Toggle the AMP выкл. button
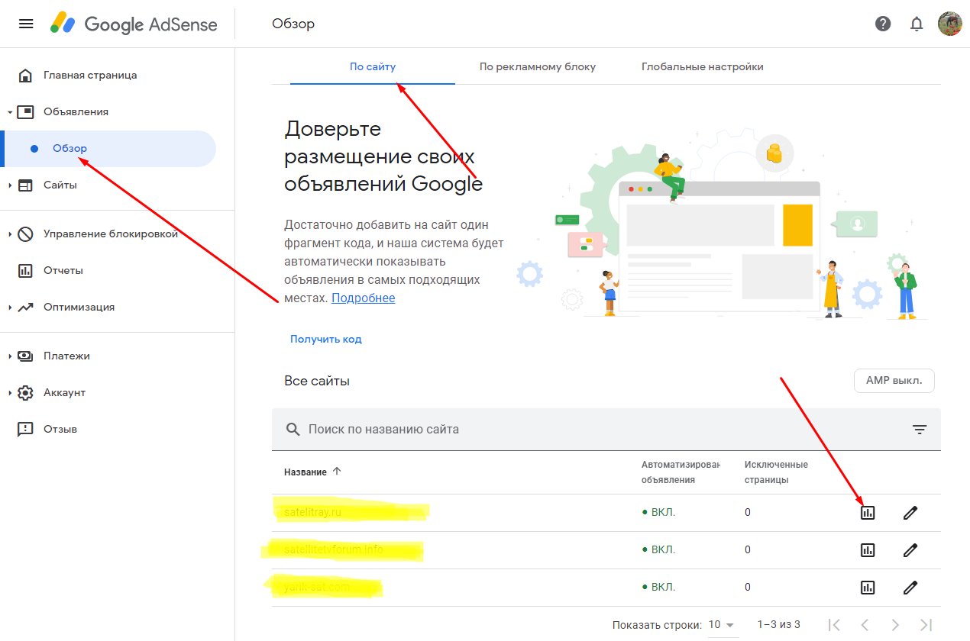 894,380
